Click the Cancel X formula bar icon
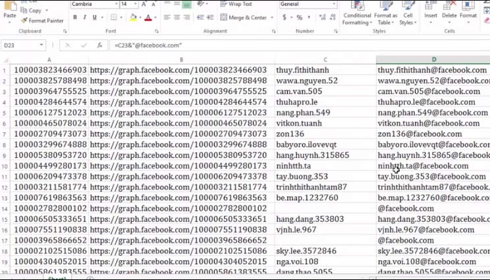Viewport: 490px width, 280px height. 67,45
